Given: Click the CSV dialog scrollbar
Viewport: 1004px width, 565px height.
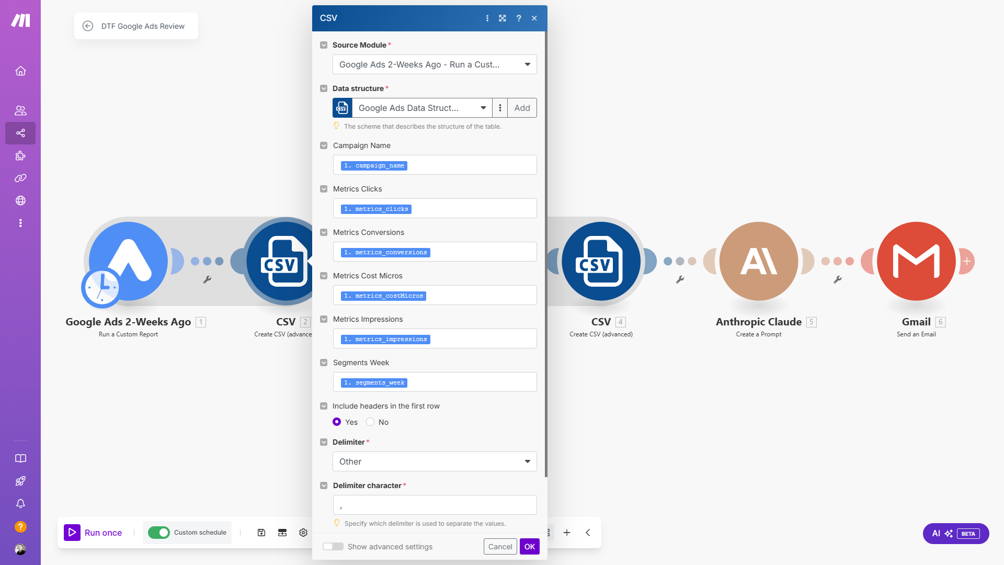Looking at the screenshot, I should [546, 255].
